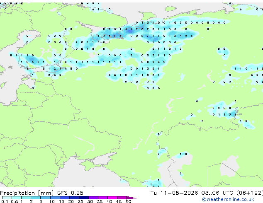Click the lightest 0.1–0.5 mm legend swatch
Viewport: 263px width, 203px height.
pyautogui.click(x=7, y=198)
